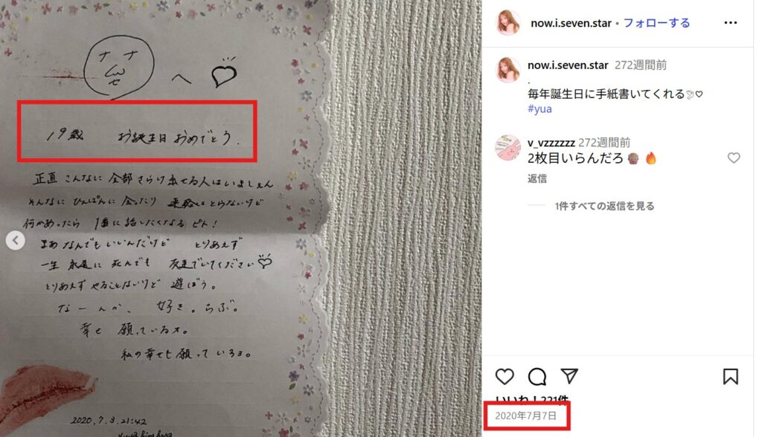
Task: Open the 2020年7月7日 post date link
Action: [526, 415]
